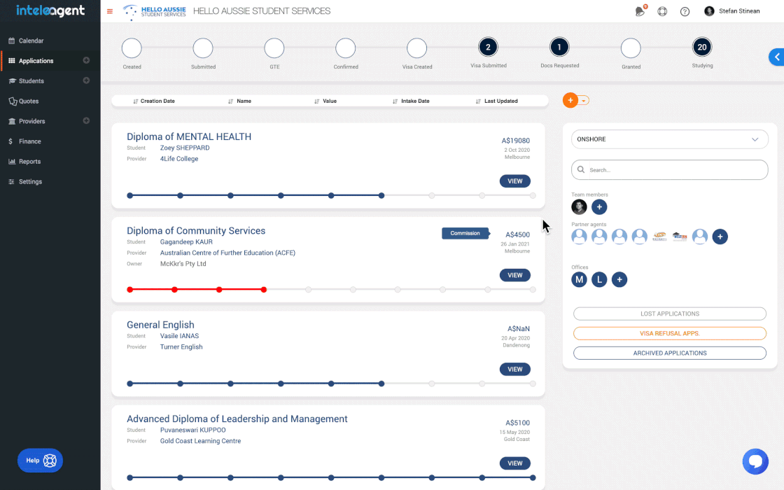The height and width of the screenshot is (490, 784).
Task: Filter by Confirmed stage circle
Action: (x=346, y=48)
